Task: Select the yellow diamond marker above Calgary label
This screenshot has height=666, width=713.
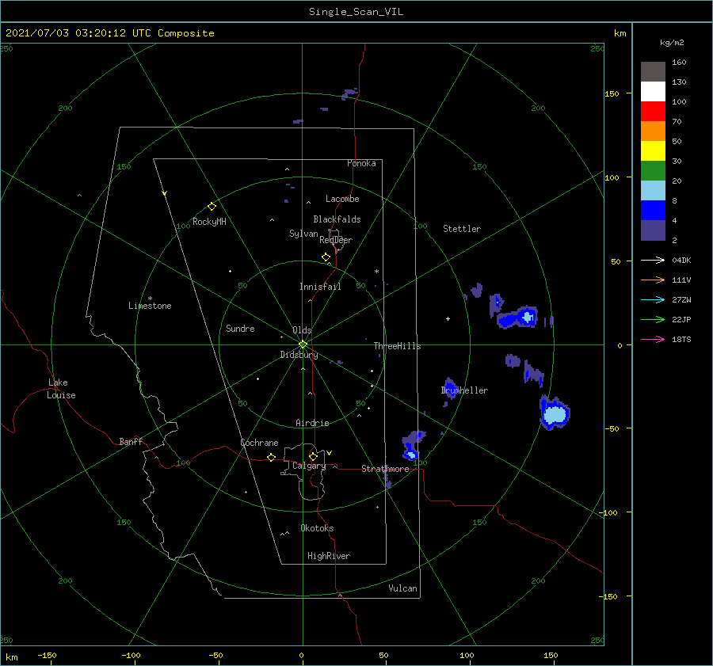Action: click(313, 456)
